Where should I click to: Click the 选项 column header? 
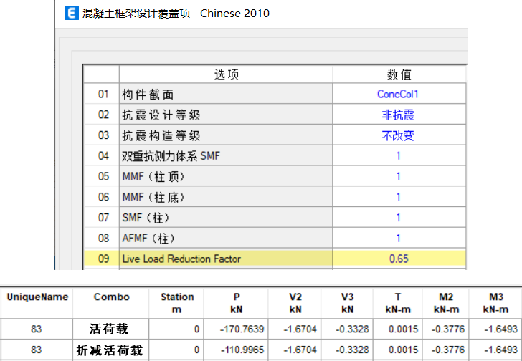pos(225,74)
